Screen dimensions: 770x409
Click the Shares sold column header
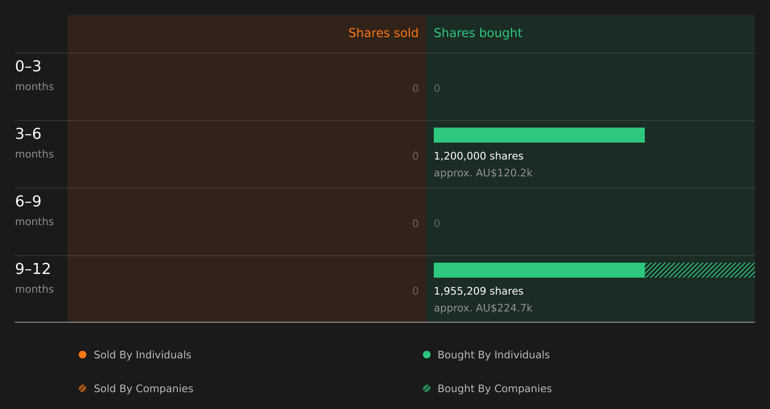(383, 33)
